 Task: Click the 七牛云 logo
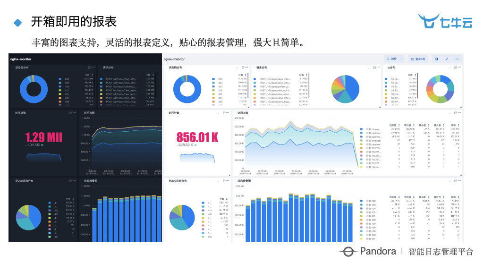(x=445, y=21)
